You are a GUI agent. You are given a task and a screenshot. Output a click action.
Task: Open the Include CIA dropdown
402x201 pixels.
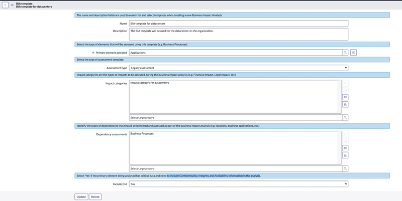click(x=238, y=184)
